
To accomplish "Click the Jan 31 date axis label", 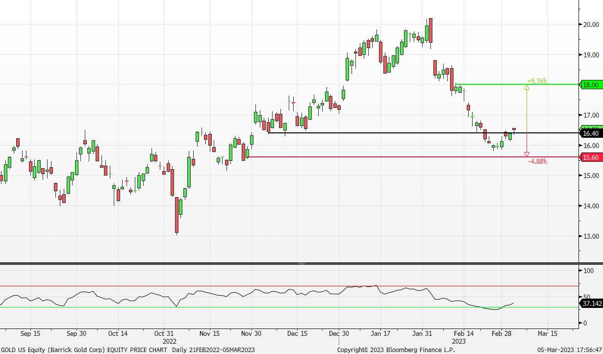I will coord(421,333).
